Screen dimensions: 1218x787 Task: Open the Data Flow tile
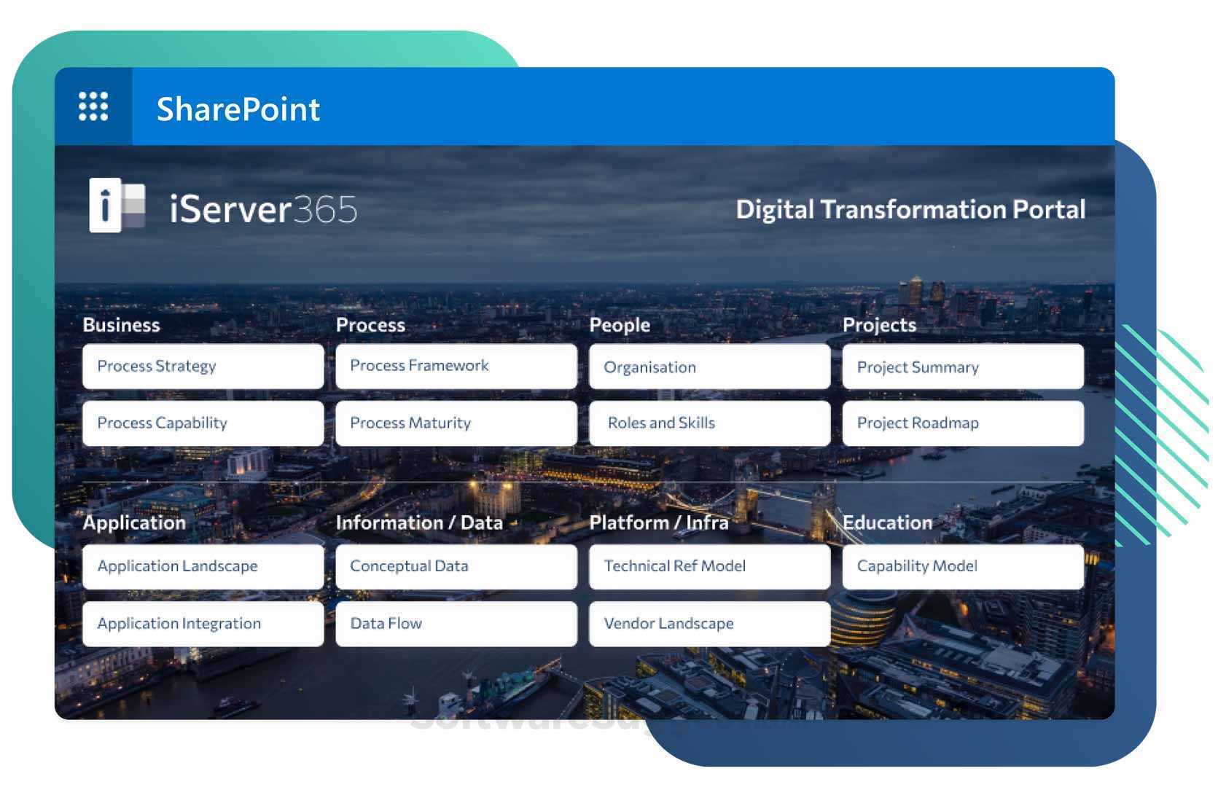pyautogui.click(x=456, y=624)
